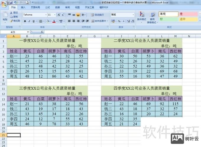Click the Grow Font icon
The width and height of the screenshot is (201, 147).
59,15
